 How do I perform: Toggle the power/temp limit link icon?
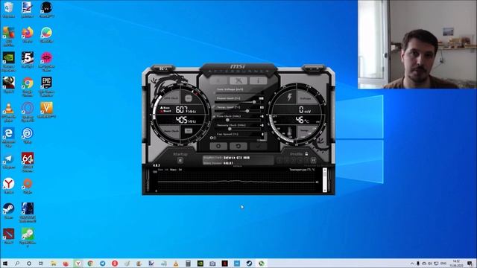point(214,107)
